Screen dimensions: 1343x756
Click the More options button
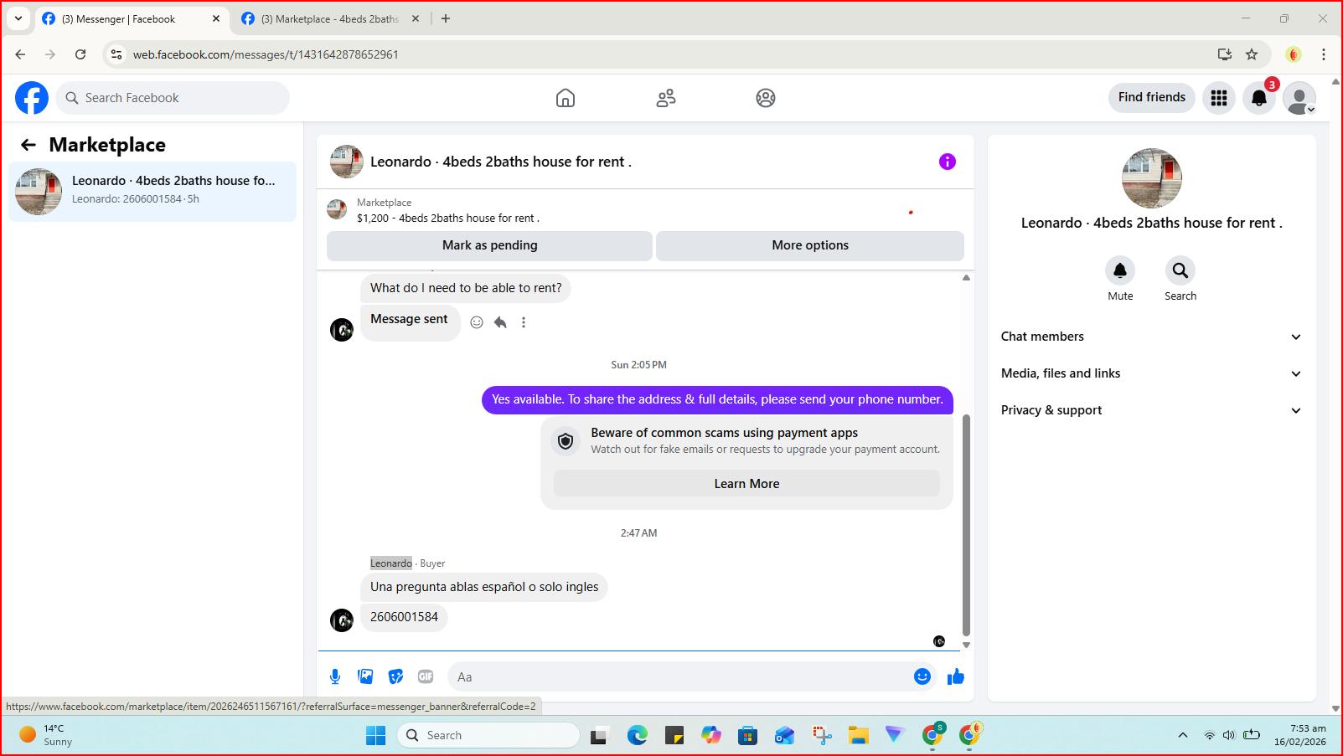810,245
